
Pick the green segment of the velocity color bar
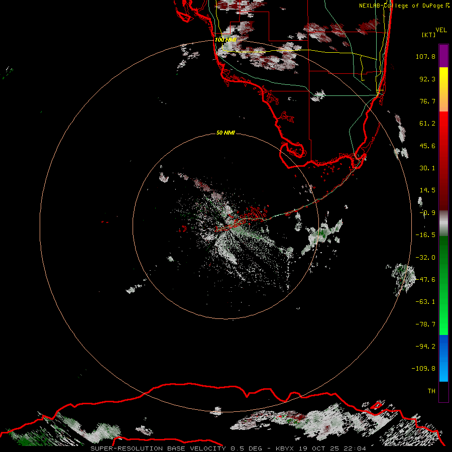coord(443,285)
